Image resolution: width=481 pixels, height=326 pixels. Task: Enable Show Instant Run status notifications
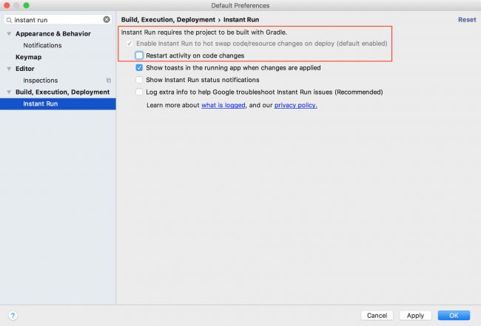tap(139, 80)
